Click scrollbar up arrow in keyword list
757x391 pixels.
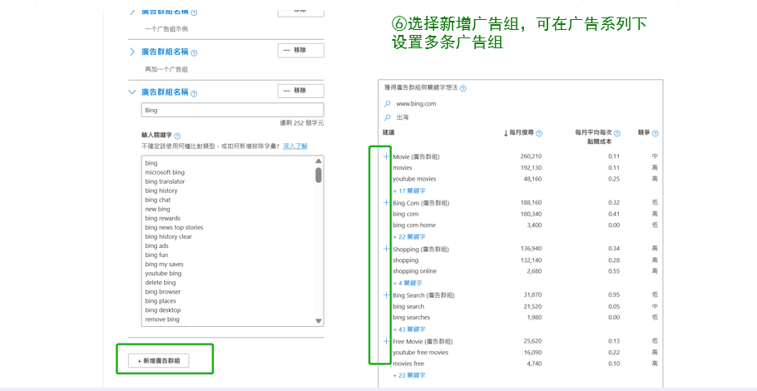coord(318,161)
